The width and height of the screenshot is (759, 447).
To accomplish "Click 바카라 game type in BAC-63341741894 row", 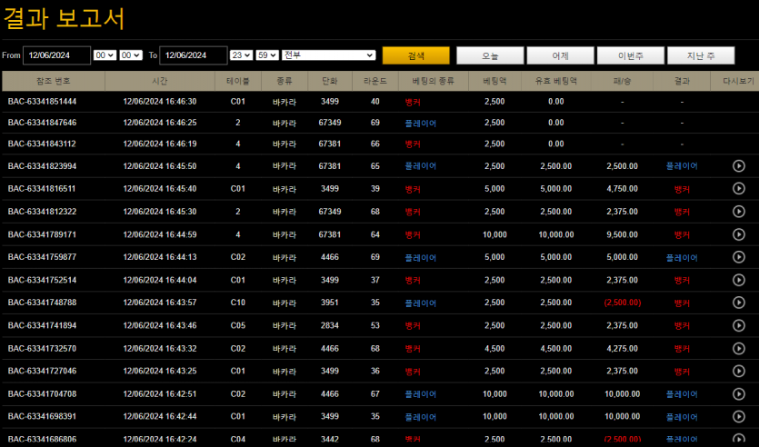I will [285, 326].
